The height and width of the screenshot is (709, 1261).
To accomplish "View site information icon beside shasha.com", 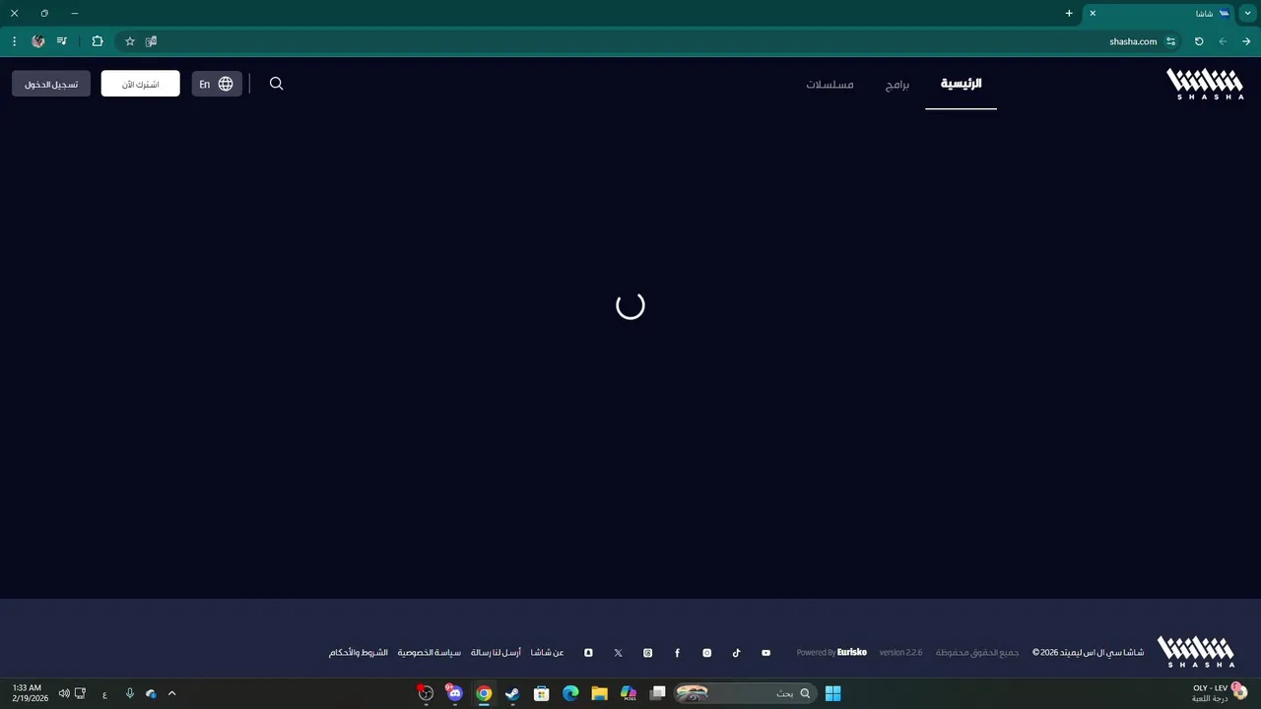I will coord(1170,41).
